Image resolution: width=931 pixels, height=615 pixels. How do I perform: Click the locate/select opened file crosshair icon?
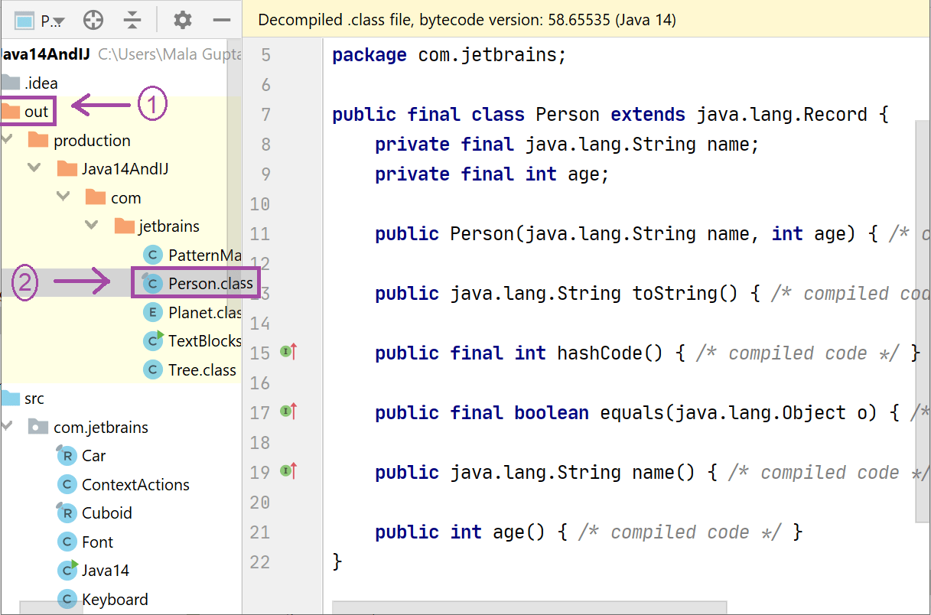[x=93, y=20]
